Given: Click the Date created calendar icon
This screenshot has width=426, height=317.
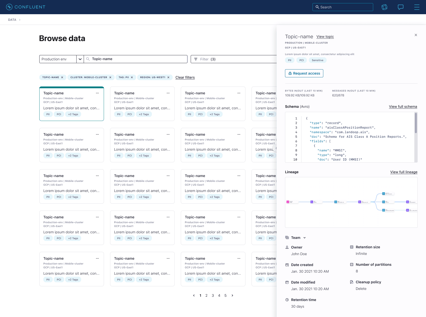Looking at the screenshot, I should [287, 265].
